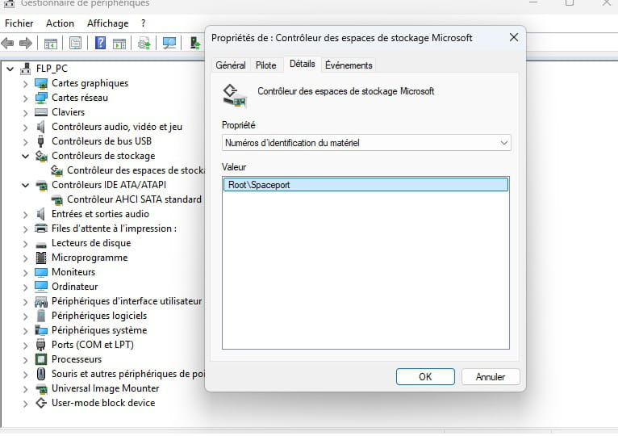Click the device icon in the properties dialog
Image resolution: width=618 pixels, height=436 pixels.
[235, 96]
